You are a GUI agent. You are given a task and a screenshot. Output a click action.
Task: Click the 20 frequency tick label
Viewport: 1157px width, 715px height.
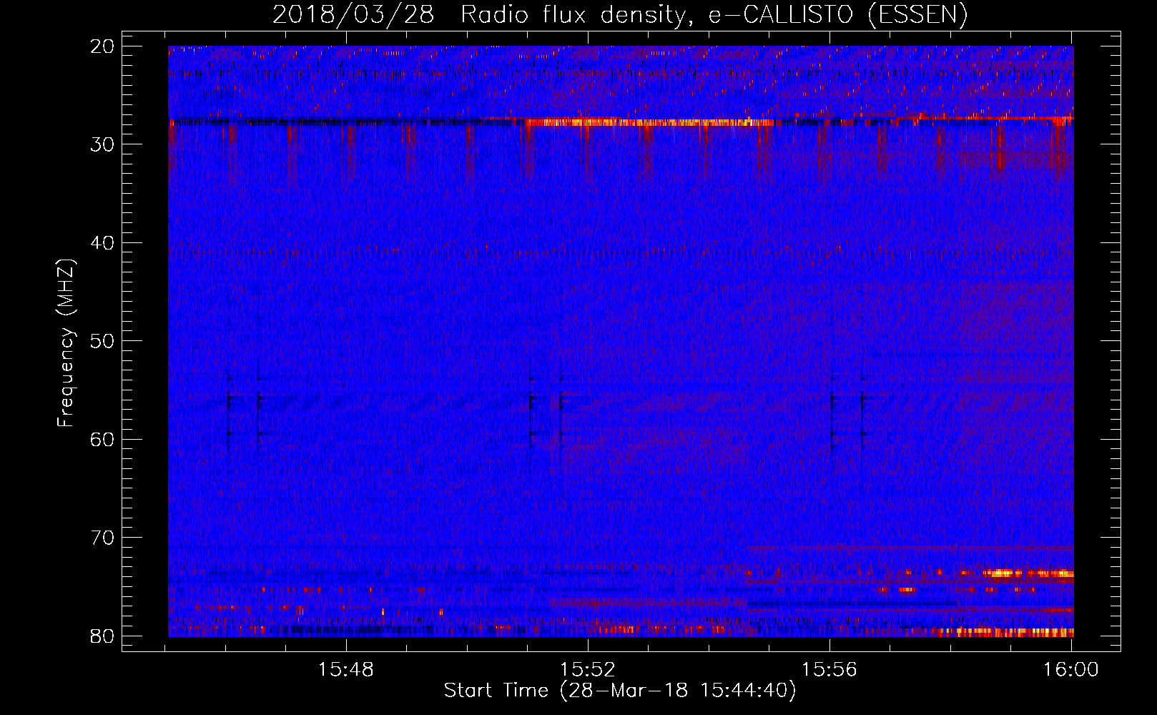103,46
